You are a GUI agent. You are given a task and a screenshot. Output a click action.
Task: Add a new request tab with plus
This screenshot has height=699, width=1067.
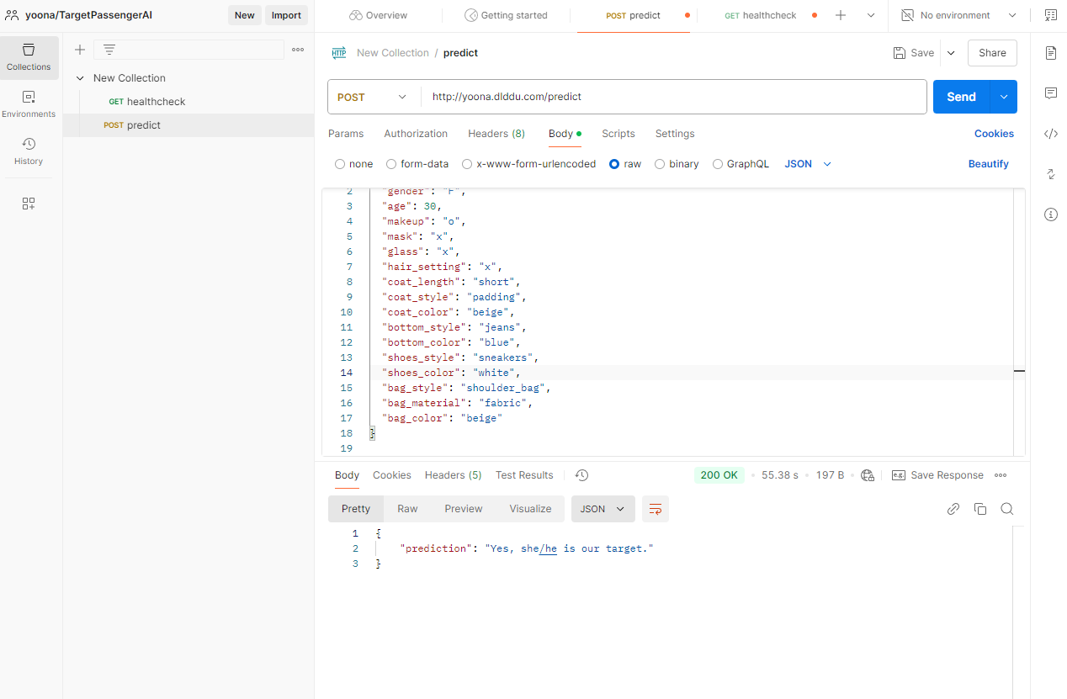(x=840, y=15)
